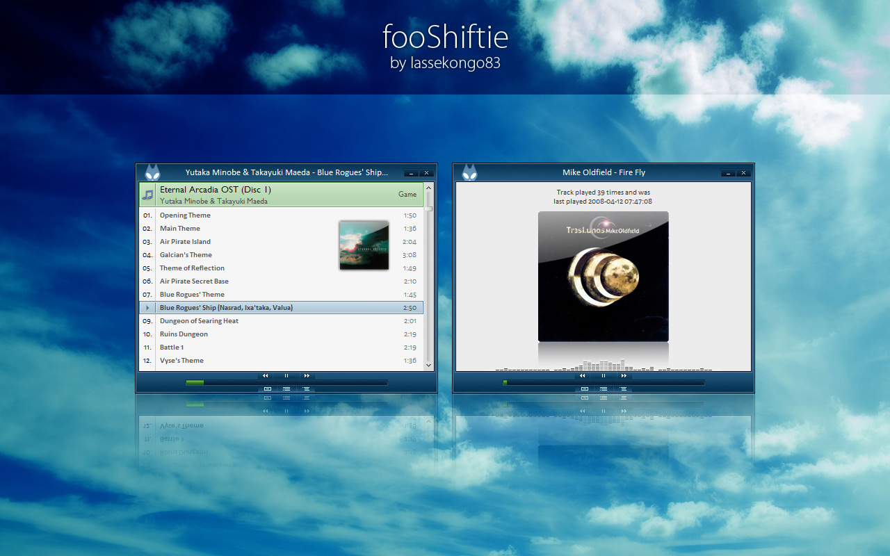
Task: Seek using the Fire Fly window progress bar
Action: [x=604, y=382]
